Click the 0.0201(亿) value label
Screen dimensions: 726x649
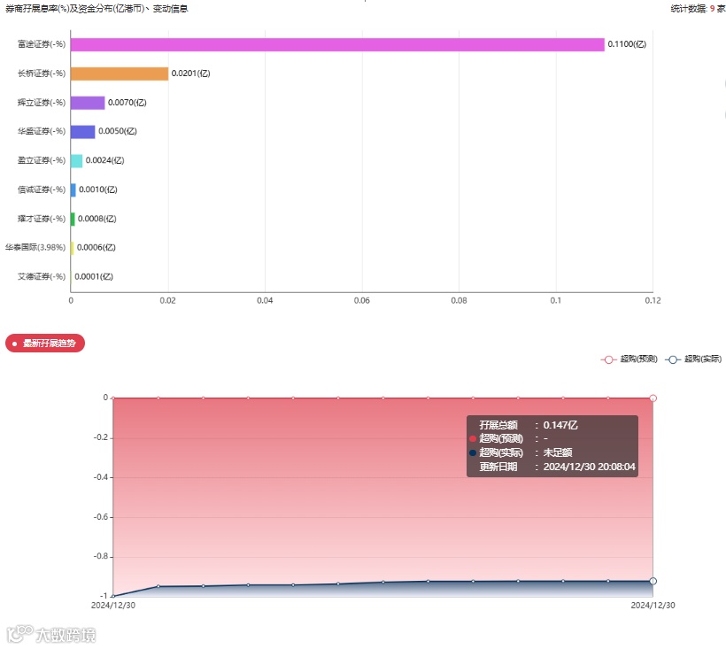pos(190,73)
